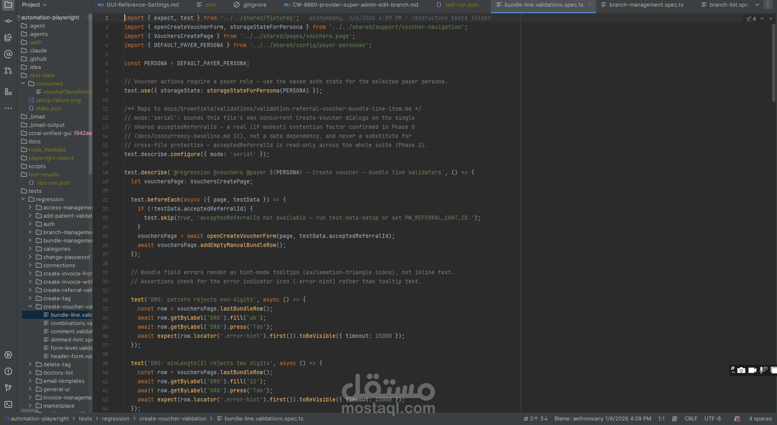This screenshot has width=777, height=425.
Task: Go to next highlighted problem arrow
Action: (771, 19)
